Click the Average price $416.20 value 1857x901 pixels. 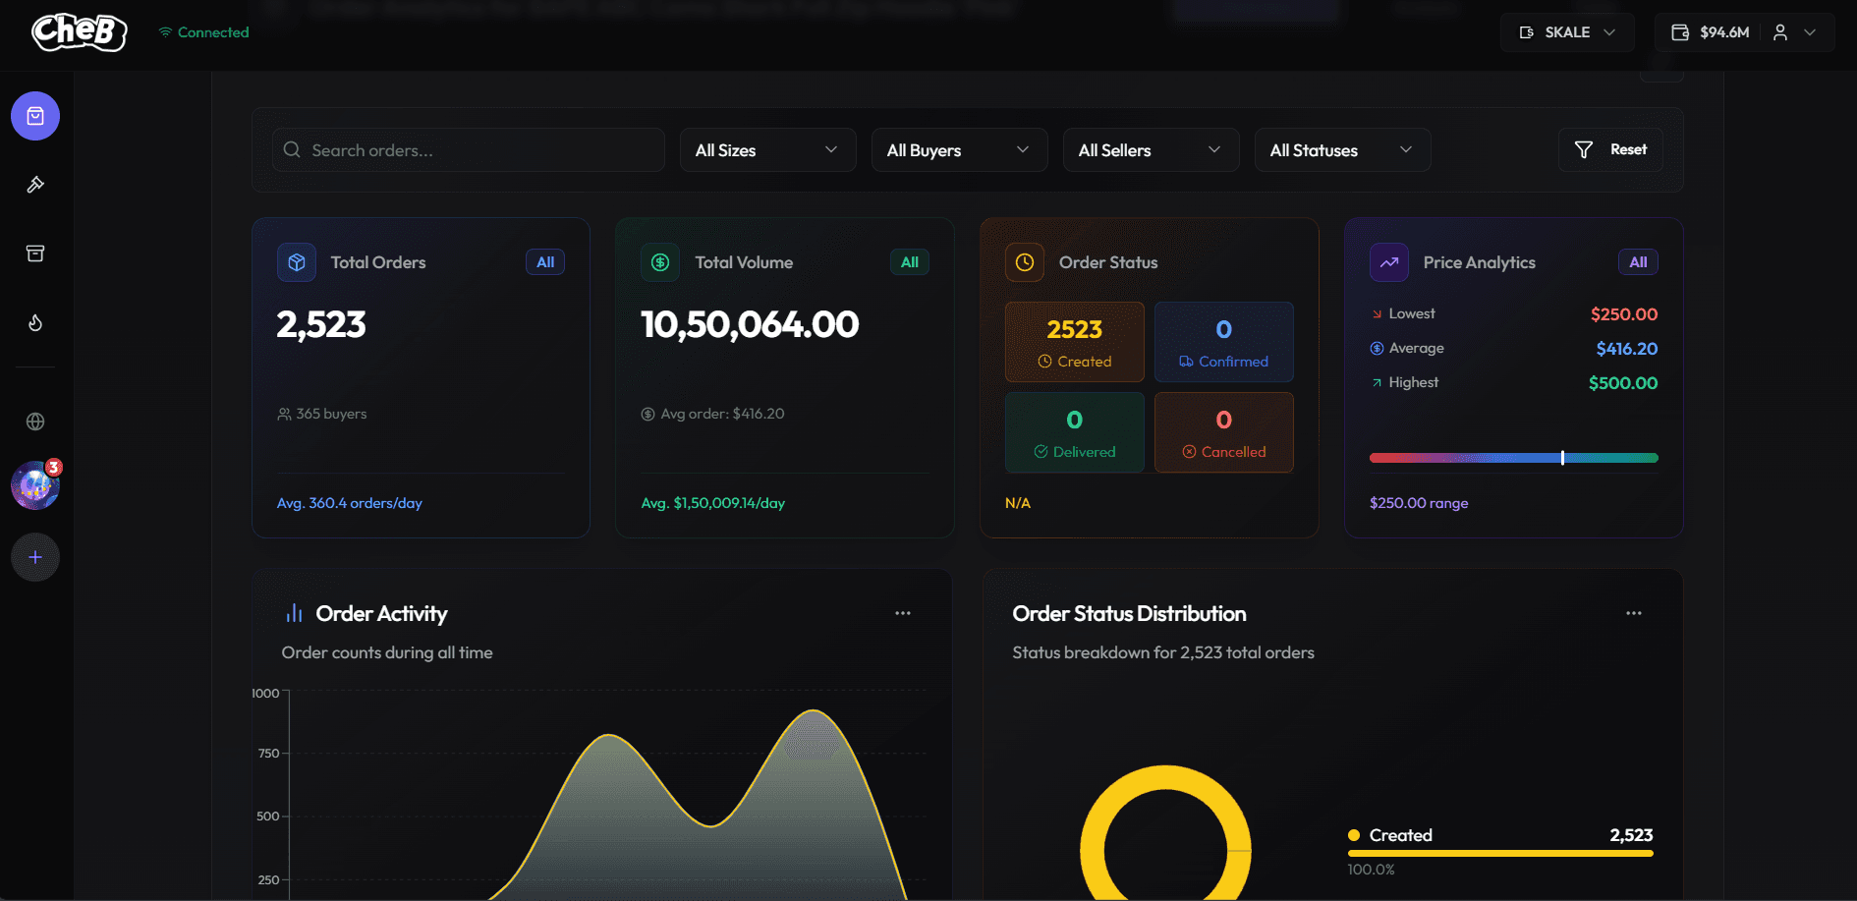(x=1627, y=349)
